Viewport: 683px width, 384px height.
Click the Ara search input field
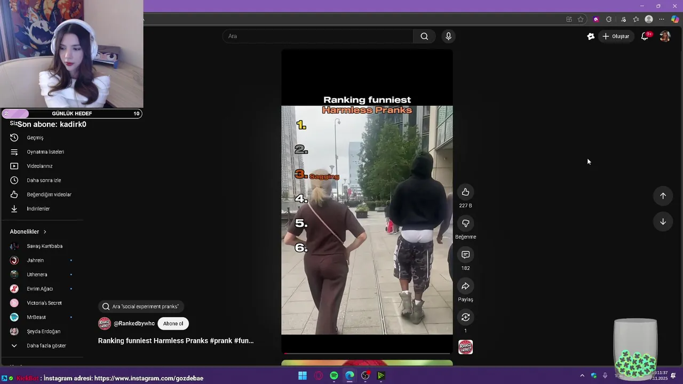[x=318, y=36]
